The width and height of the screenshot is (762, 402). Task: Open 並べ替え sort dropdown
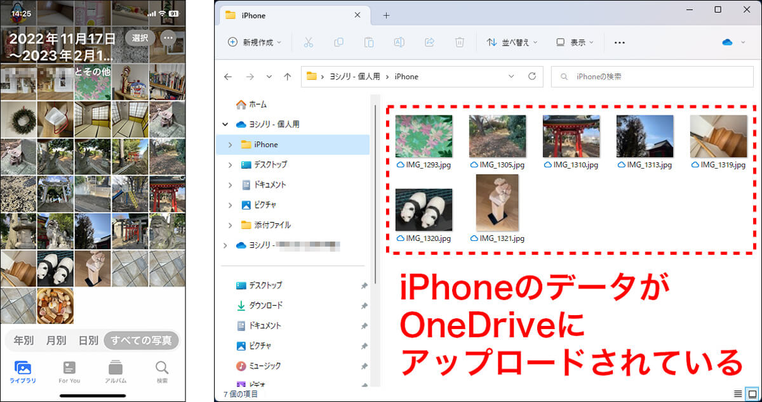[512, 42]
